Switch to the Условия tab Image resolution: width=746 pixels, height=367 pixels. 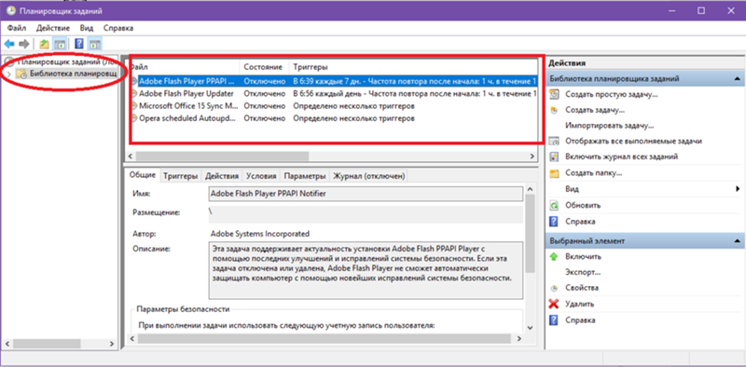click(x=261, y=176)
